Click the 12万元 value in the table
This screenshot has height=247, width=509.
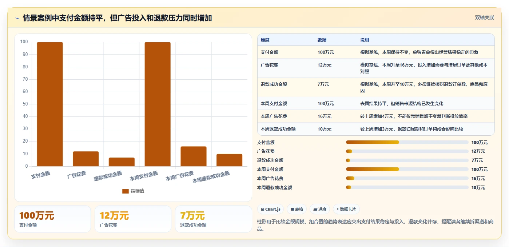(x=325, y=65)
